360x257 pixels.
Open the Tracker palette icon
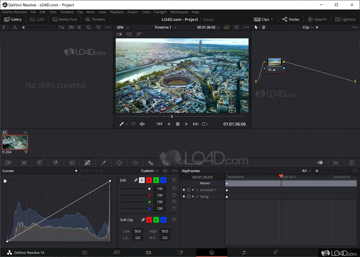[x=135, y=163]
